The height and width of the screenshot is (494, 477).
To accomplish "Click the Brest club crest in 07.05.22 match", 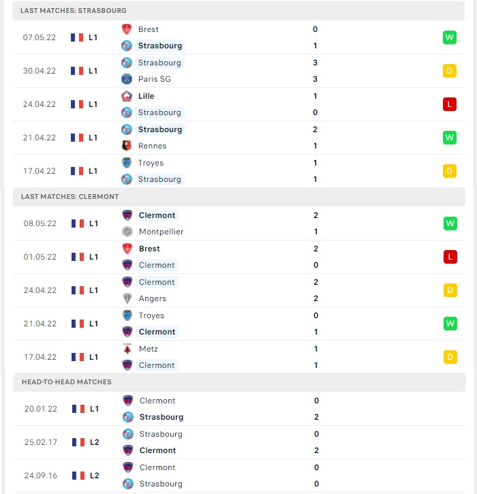I will pyautogui.click(x=127, y=29).
